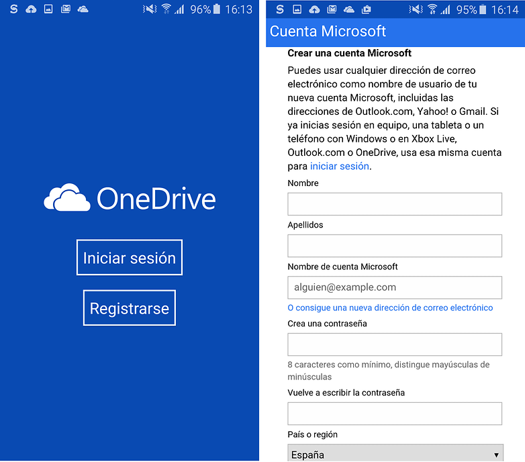Tap the OneDrive wordmark text

click(x=156, y=199)
